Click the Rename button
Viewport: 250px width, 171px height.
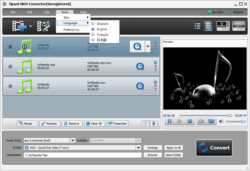pyautogui.click(x=50, y=123)
